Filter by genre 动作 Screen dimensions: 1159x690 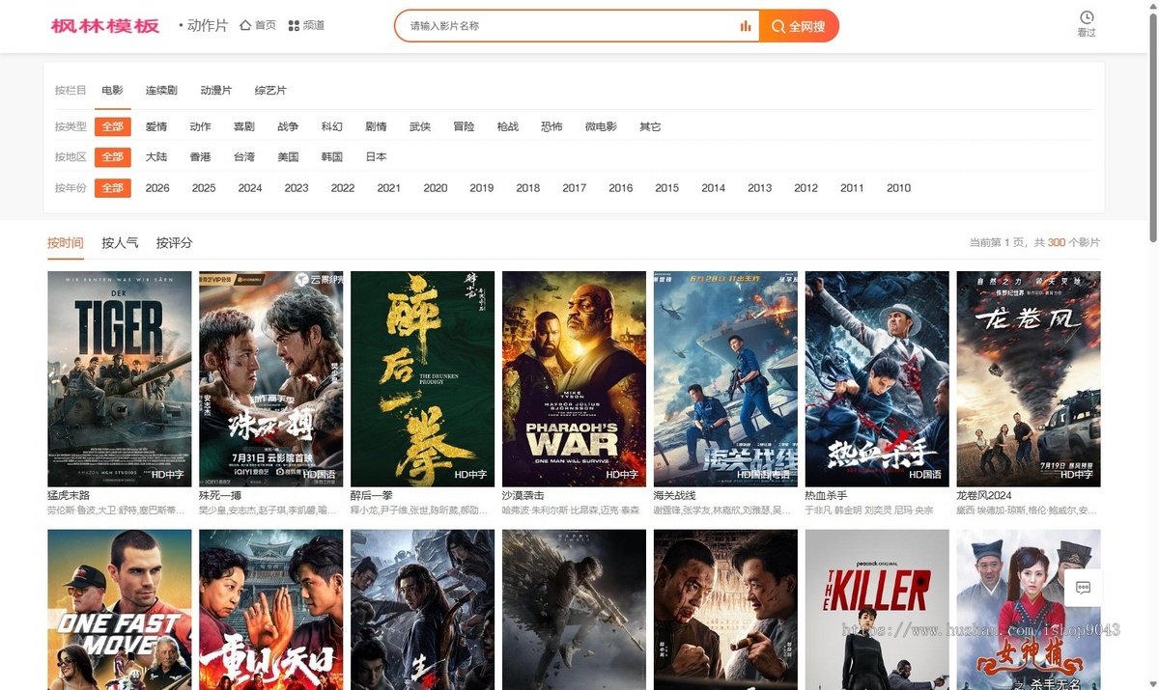200,126
